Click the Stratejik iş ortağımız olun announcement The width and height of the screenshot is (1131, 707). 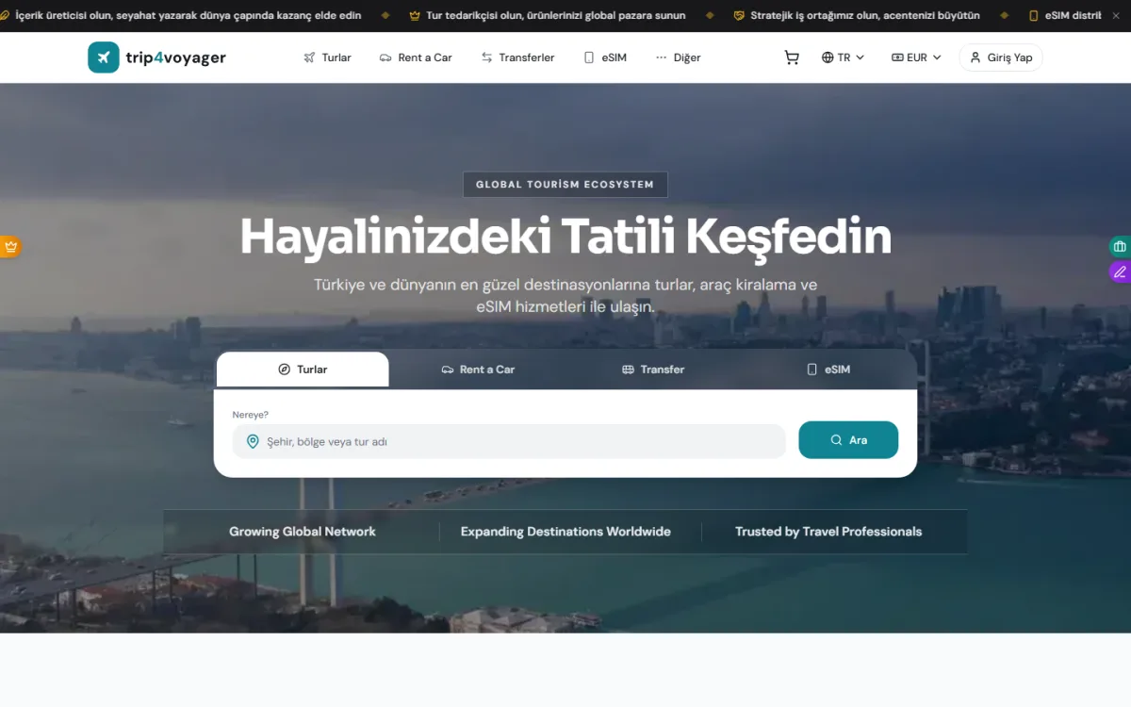point(857,16)
